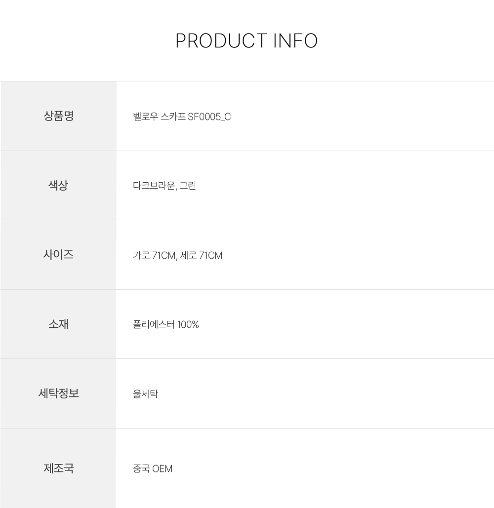Click the 소재 row label

(x=58, y=324)
